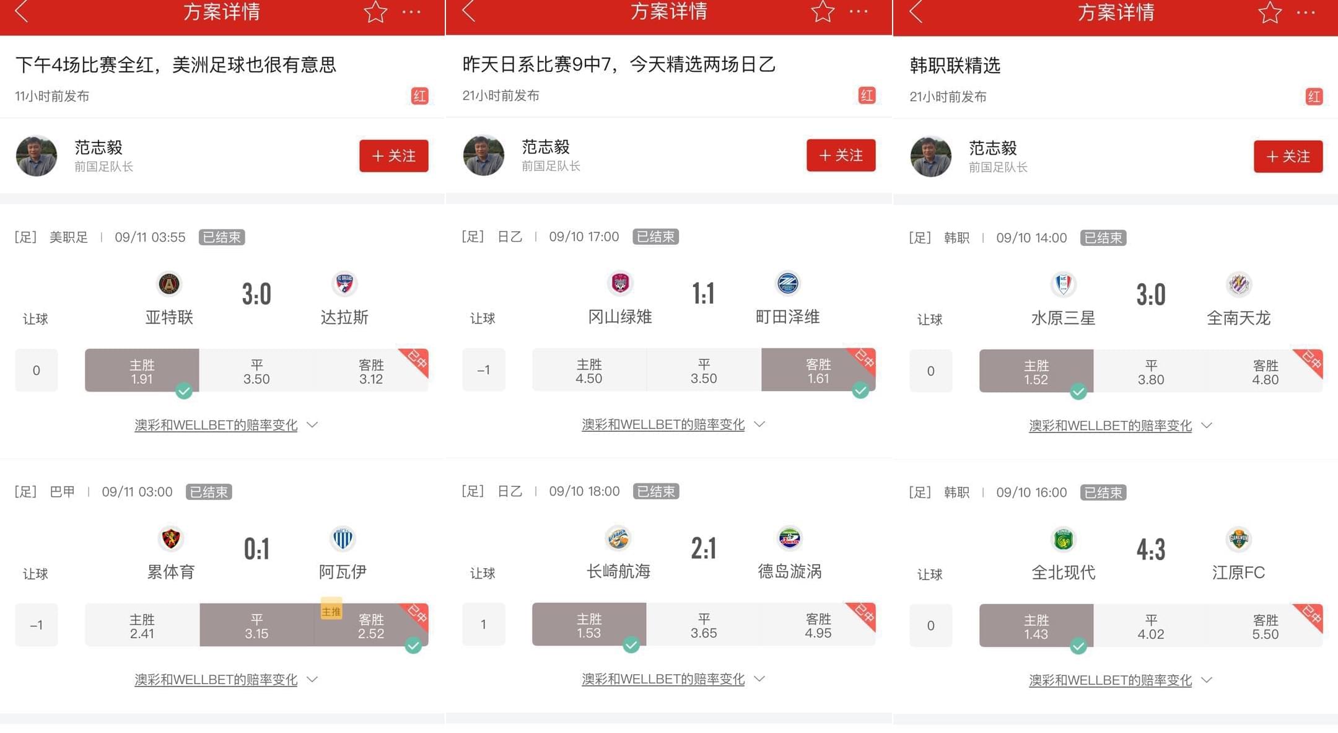
Task: Click 达拉斯 team crest
Action: click(344, 284)
